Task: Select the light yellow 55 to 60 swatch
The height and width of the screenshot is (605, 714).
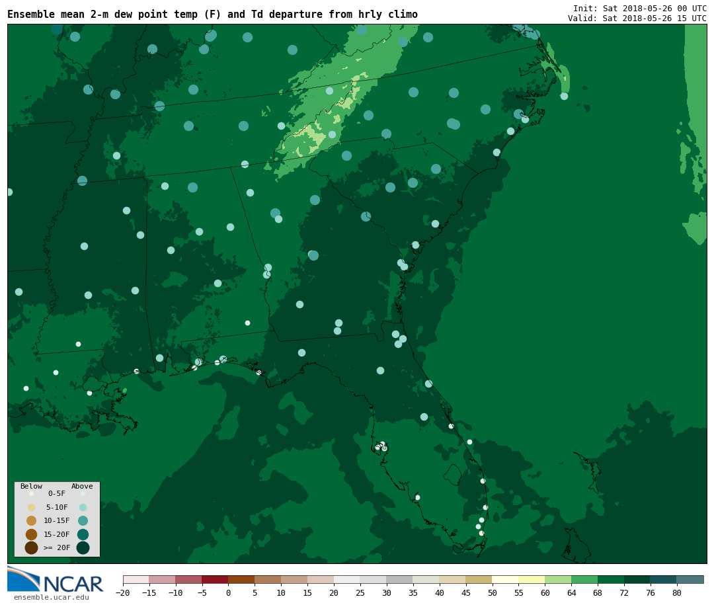Action: (532, 579)
